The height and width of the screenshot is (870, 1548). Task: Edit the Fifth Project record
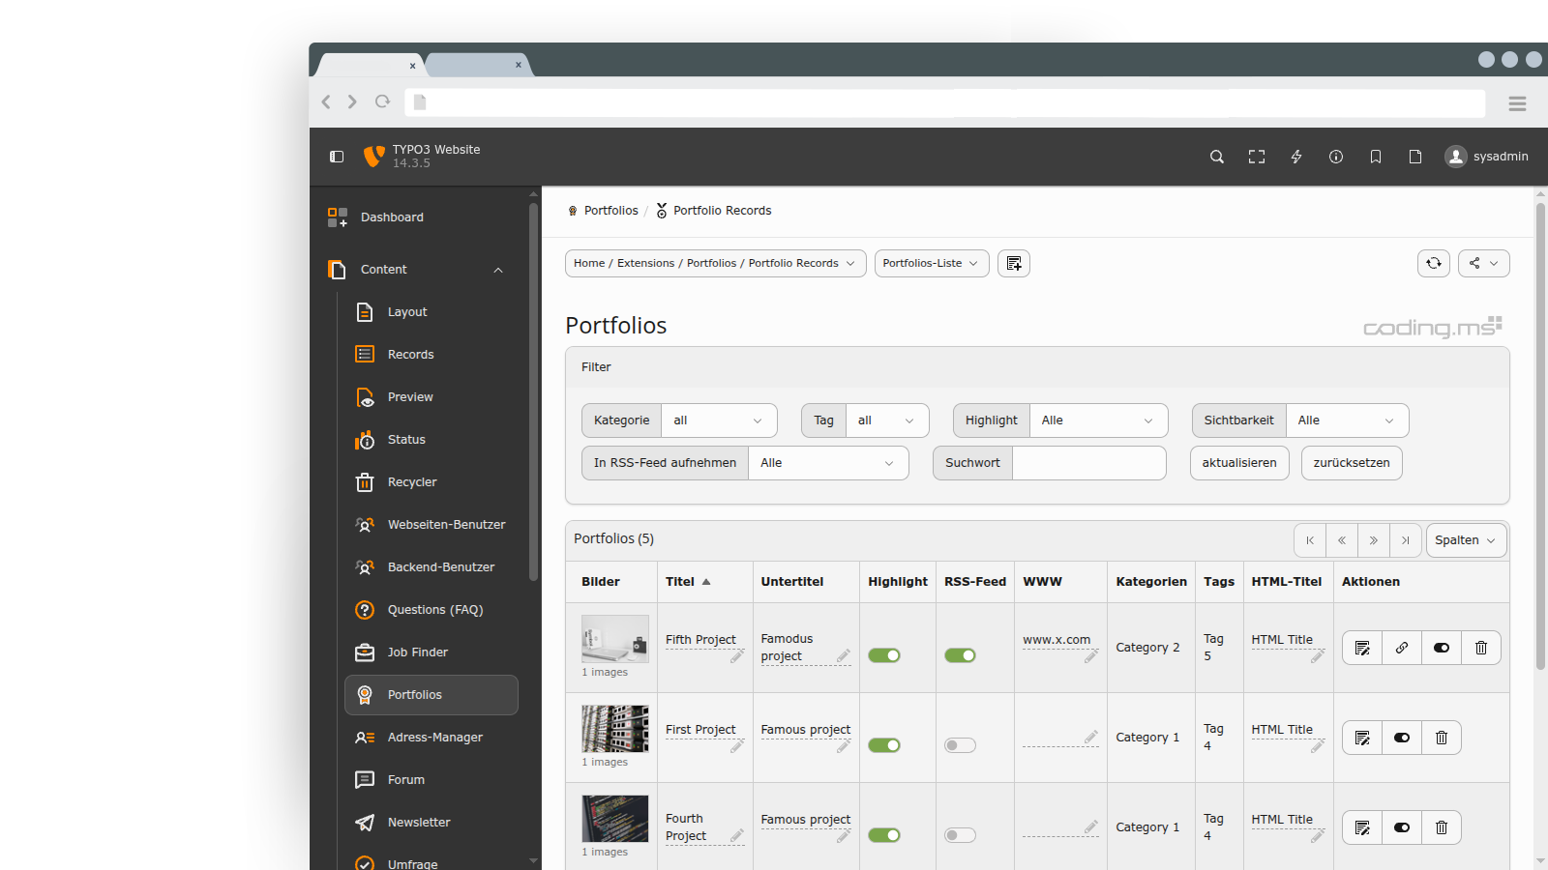(x=1362, y=648)
